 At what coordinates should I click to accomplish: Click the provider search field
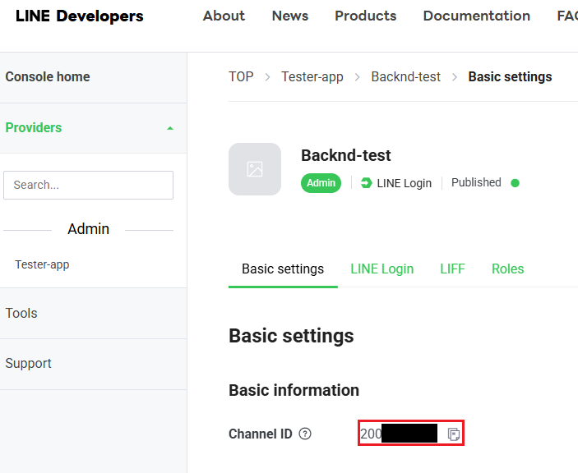88,185
